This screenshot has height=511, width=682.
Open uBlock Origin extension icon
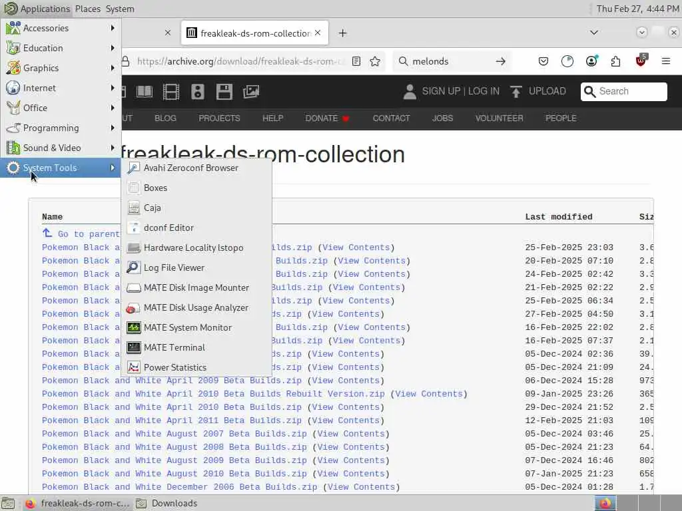(641, 61)
